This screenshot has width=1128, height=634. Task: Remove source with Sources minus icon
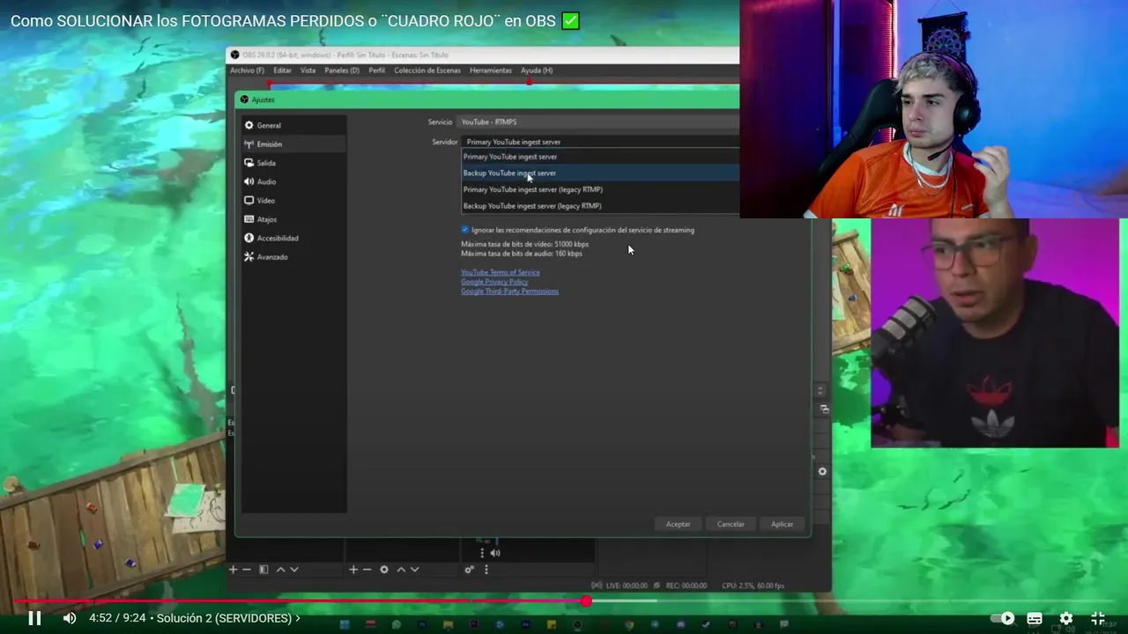pyautogui.click(x=367, y=570)
